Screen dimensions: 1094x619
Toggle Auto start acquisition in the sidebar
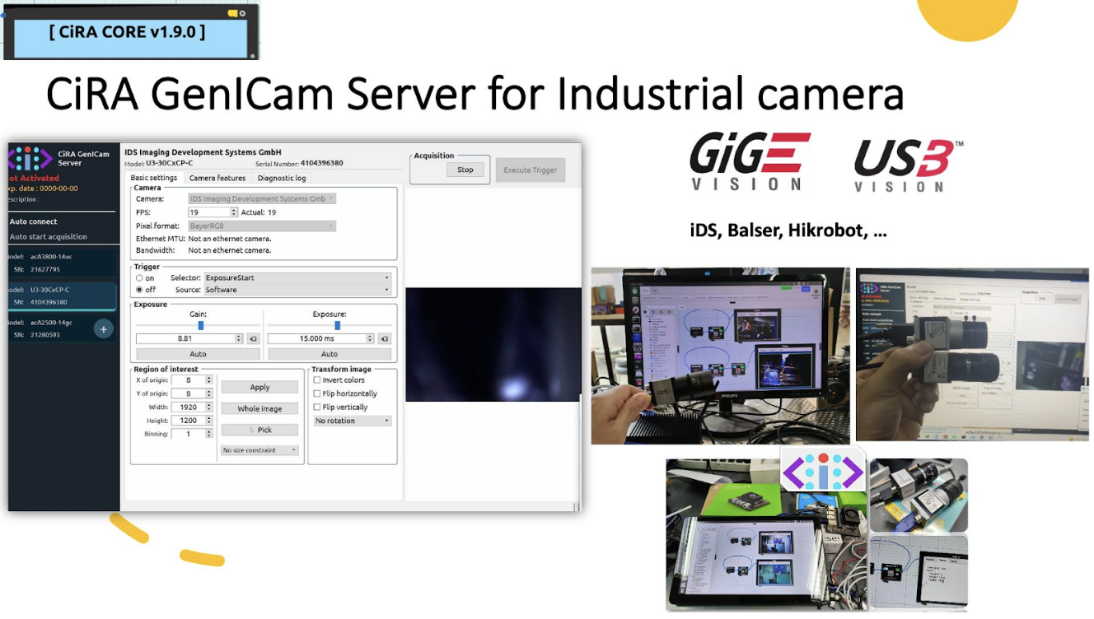tap(48, 236)
